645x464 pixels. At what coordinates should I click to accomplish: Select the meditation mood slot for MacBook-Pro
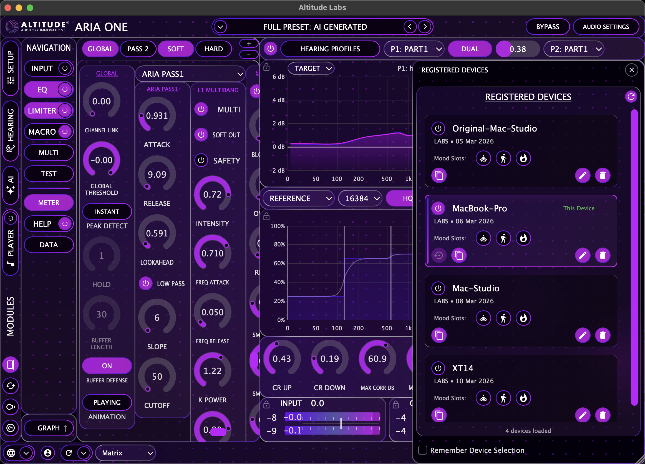tap(483, 238)
